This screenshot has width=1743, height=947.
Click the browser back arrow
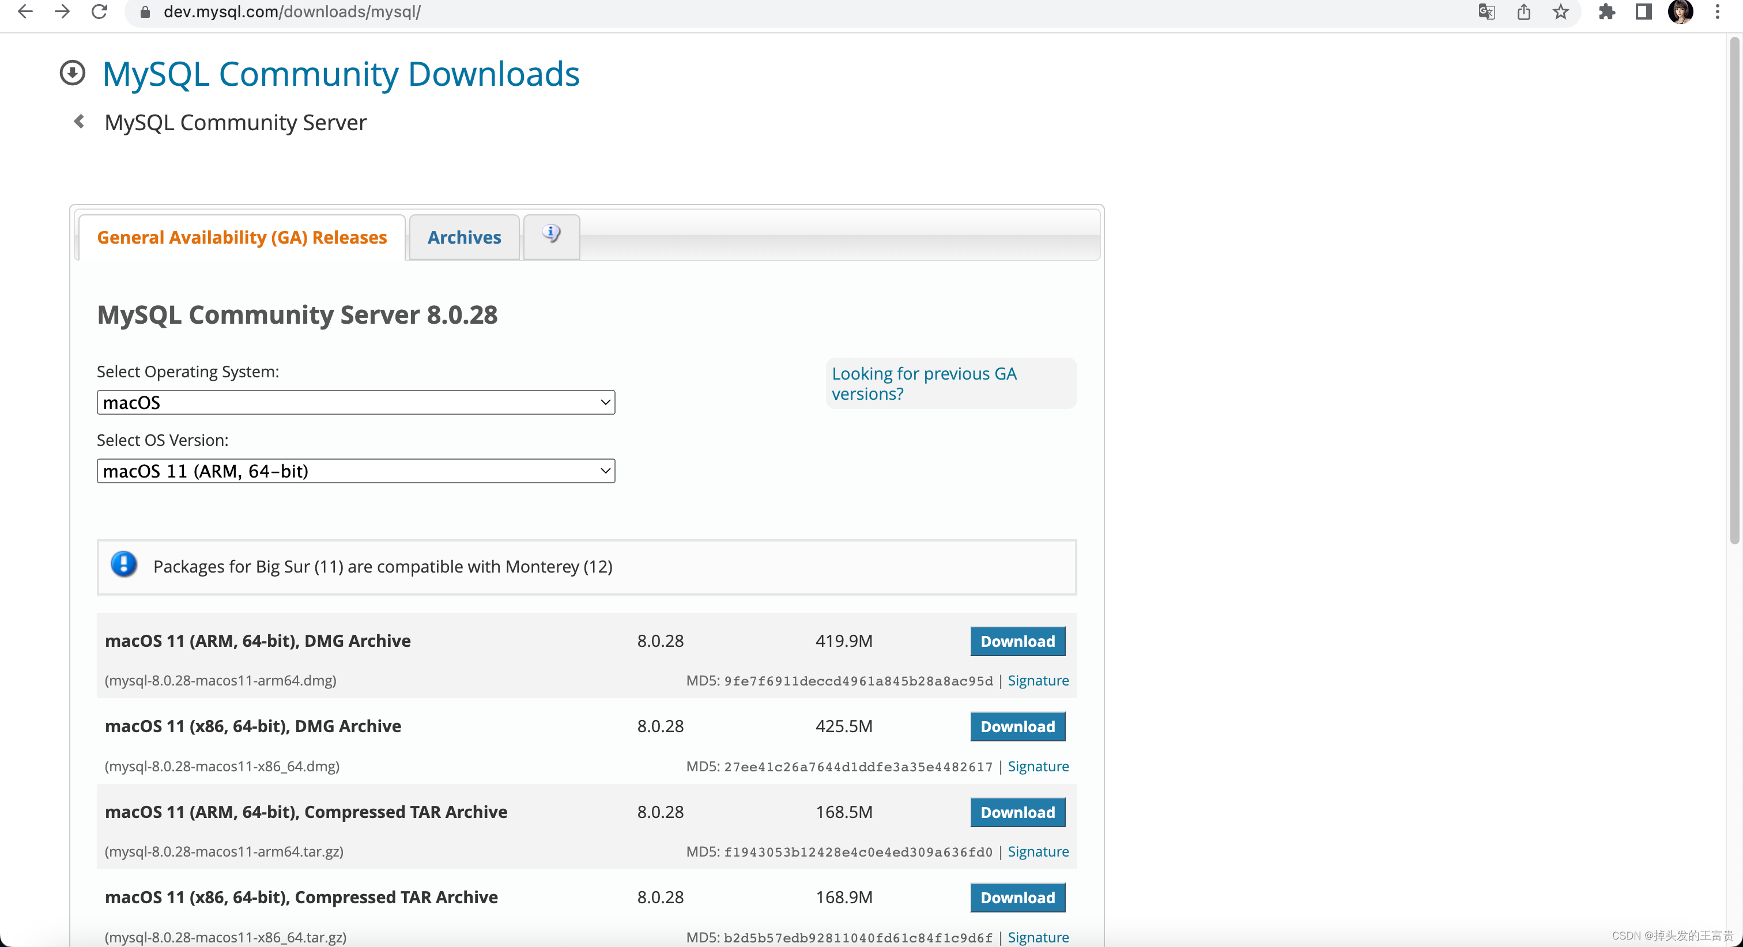[25, 12]
